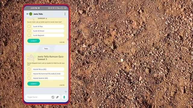Tap the Sawaal 3 quiz mosque illustration
The image size is (193, 108).
point(31,58)
